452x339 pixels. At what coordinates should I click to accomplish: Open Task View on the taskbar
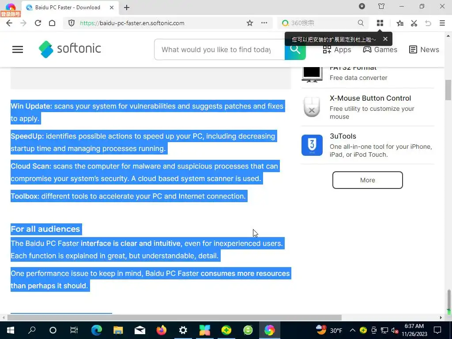pyautogui.click(x=74, y=330)
